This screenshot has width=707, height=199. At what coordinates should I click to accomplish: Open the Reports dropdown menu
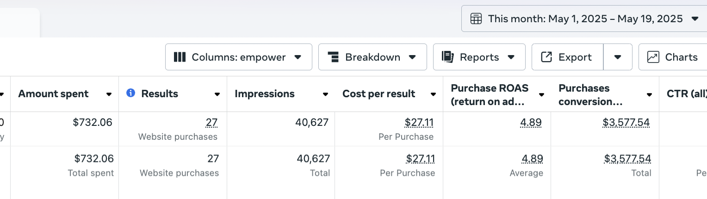511,57
